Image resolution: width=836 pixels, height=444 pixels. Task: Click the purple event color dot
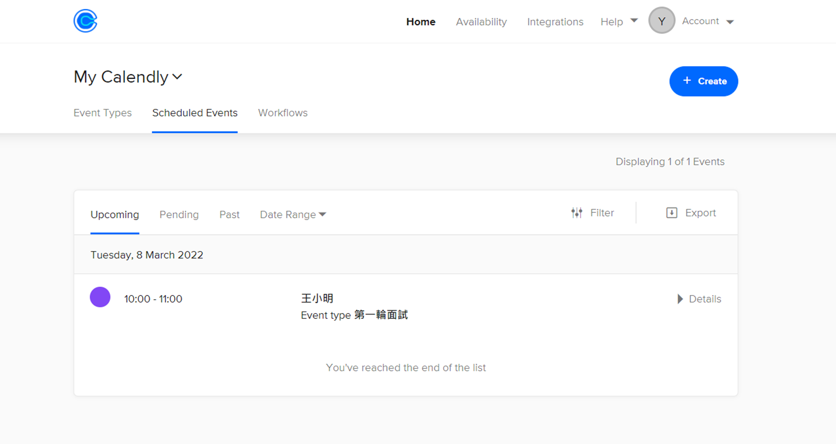click(x=100, y=297)
